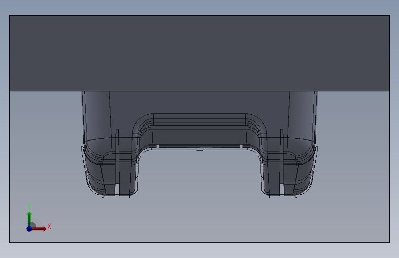The image size is (399, 258).
Task: Select the large dark flat plate face of the model
Action: [199, 53]
